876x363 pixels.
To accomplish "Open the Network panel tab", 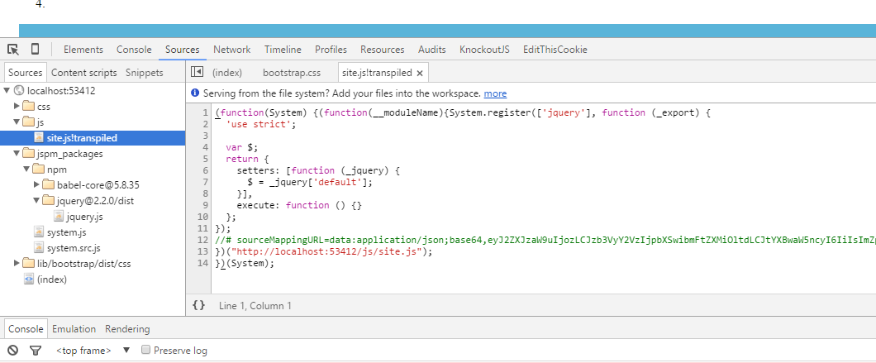I will 232,50.
